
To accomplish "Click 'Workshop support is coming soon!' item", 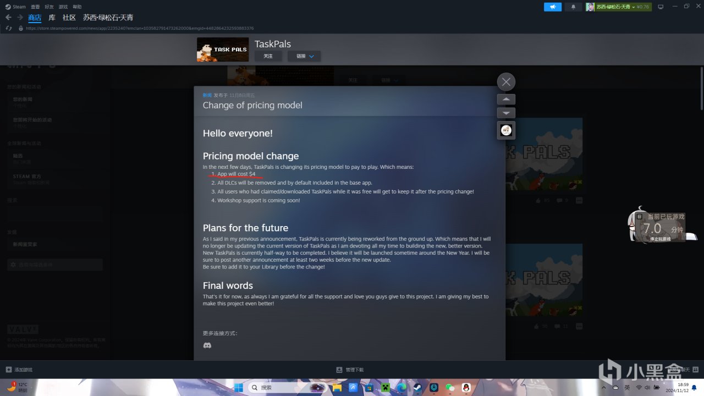I will (258, 200).
